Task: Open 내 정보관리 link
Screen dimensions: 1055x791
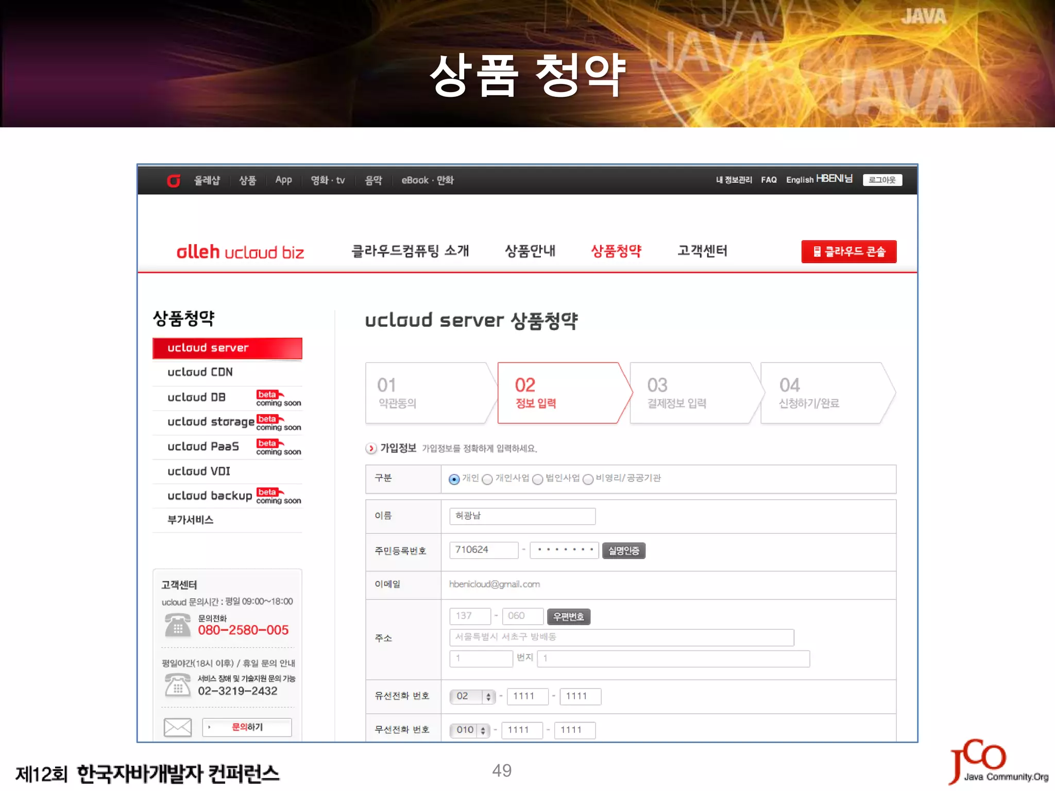Action: [x=734, y=180]
